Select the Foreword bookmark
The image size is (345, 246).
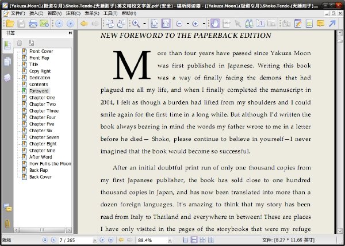point(39,91)
